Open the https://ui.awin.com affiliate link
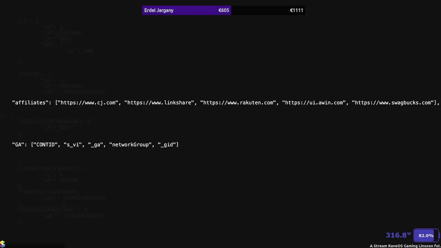Image resolution: width=441 pixels, height=248 pixels. tap(314, 103)
